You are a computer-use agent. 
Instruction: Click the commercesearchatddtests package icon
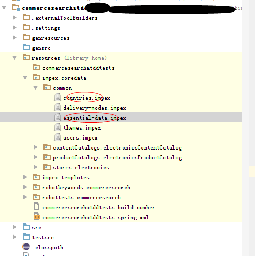click(37, 68)
